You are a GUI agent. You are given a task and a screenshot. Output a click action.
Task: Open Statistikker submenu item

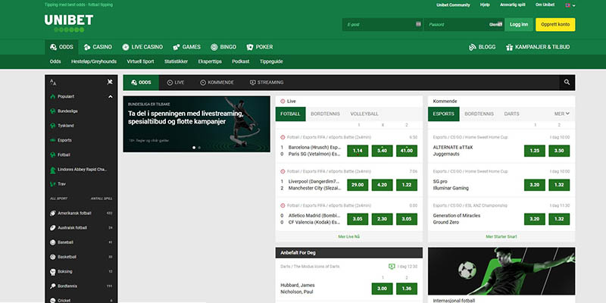pyautogui.click(x=176, y=61)
